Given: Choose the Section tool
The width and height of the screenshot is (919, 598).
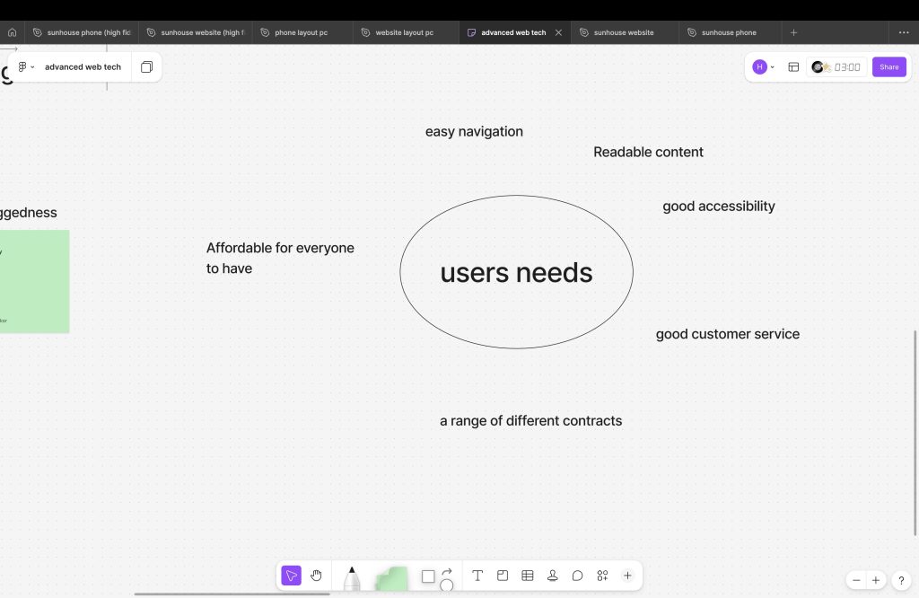Looking at the screenshot, I should tap(503, 576).
